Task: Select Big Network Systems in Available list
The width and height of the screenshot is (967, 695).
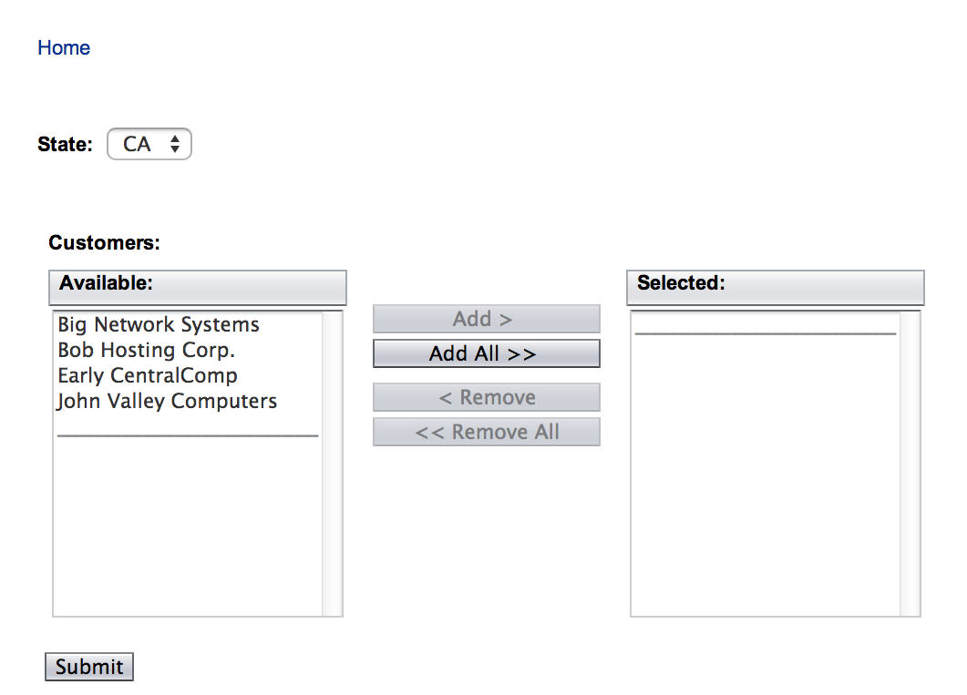Action: coord(159,325)
